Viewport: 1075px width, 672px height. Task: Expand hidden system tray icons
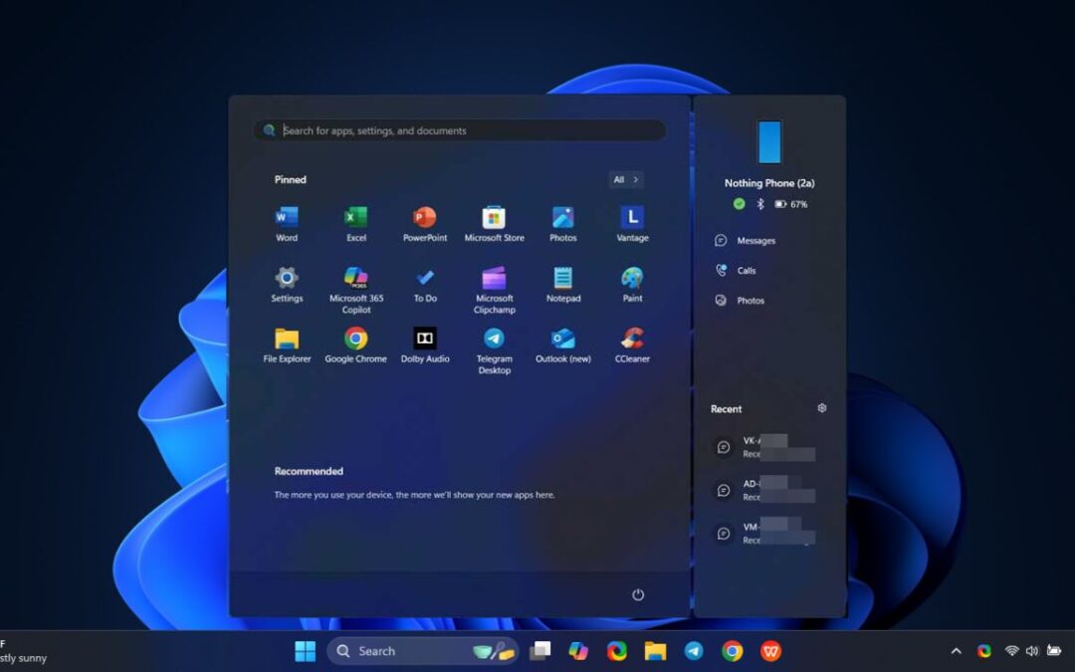pos(956,651)
